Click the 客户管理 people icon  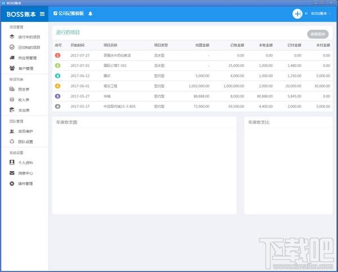[12, 68]
